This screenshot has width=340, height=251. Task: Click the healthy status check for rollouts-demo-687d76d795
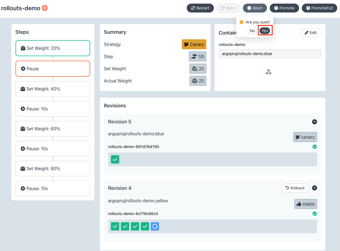click(x=315, y=147)
